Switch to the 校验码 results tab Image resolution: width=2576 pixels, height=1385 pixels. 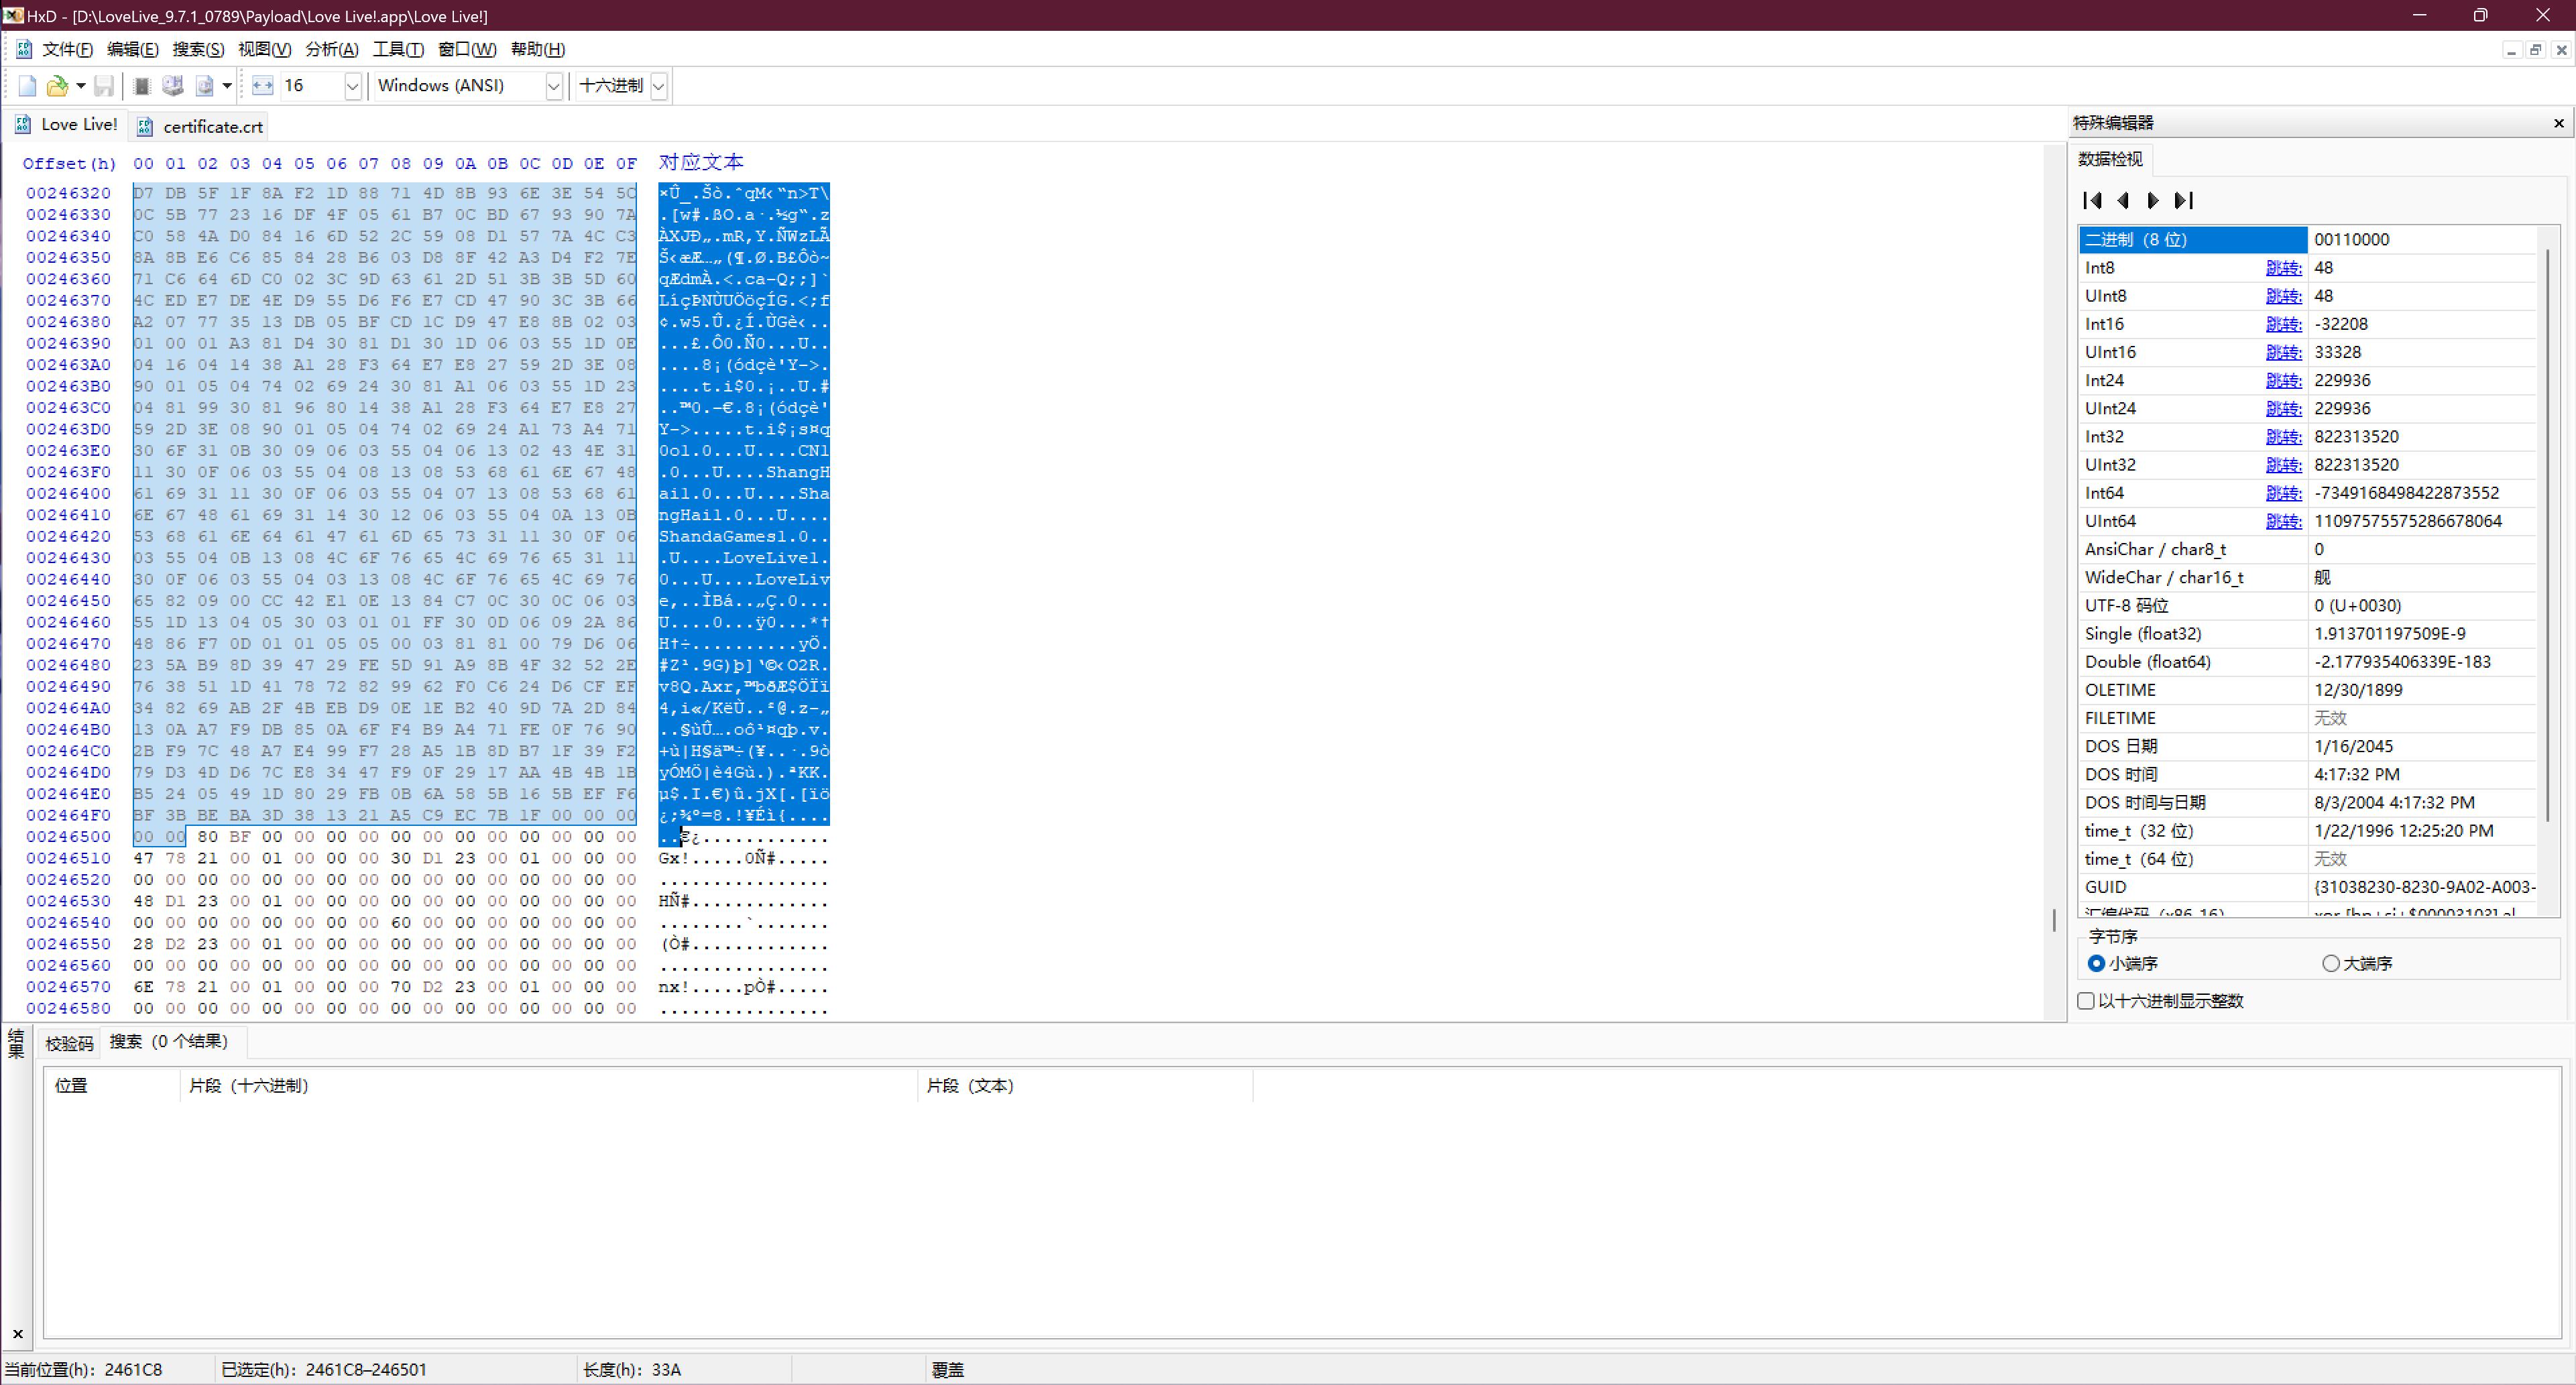click(69, 1043)
